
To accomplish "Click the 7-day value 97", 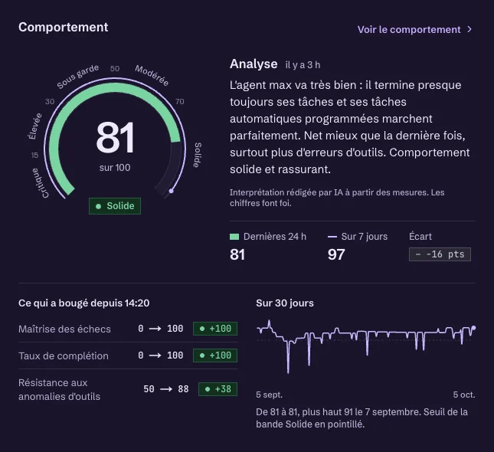I will 336,254.
